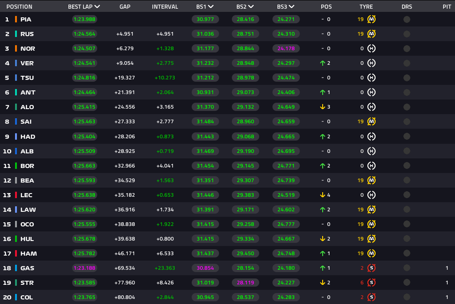Click the POSITION column header
455x304 pixels.
pos(19,7)
